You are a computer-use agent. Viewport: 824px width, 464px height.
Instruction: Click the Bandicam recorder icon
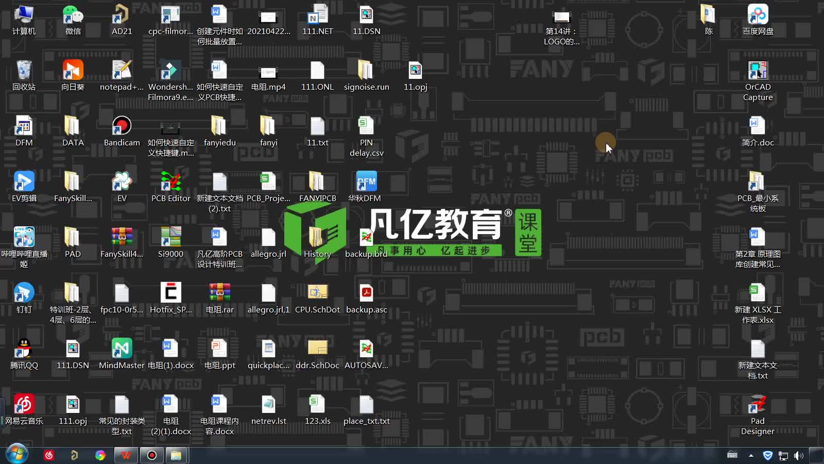[x=122, y=127]
